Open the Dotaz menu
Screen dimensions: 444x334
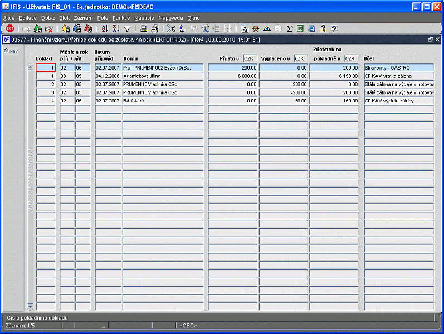pos(48,18)
